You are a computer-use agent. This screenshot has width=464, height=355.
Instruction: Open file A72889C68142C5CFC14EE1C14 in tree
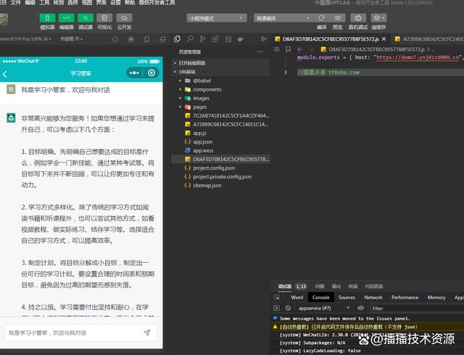tap(220, 124)
